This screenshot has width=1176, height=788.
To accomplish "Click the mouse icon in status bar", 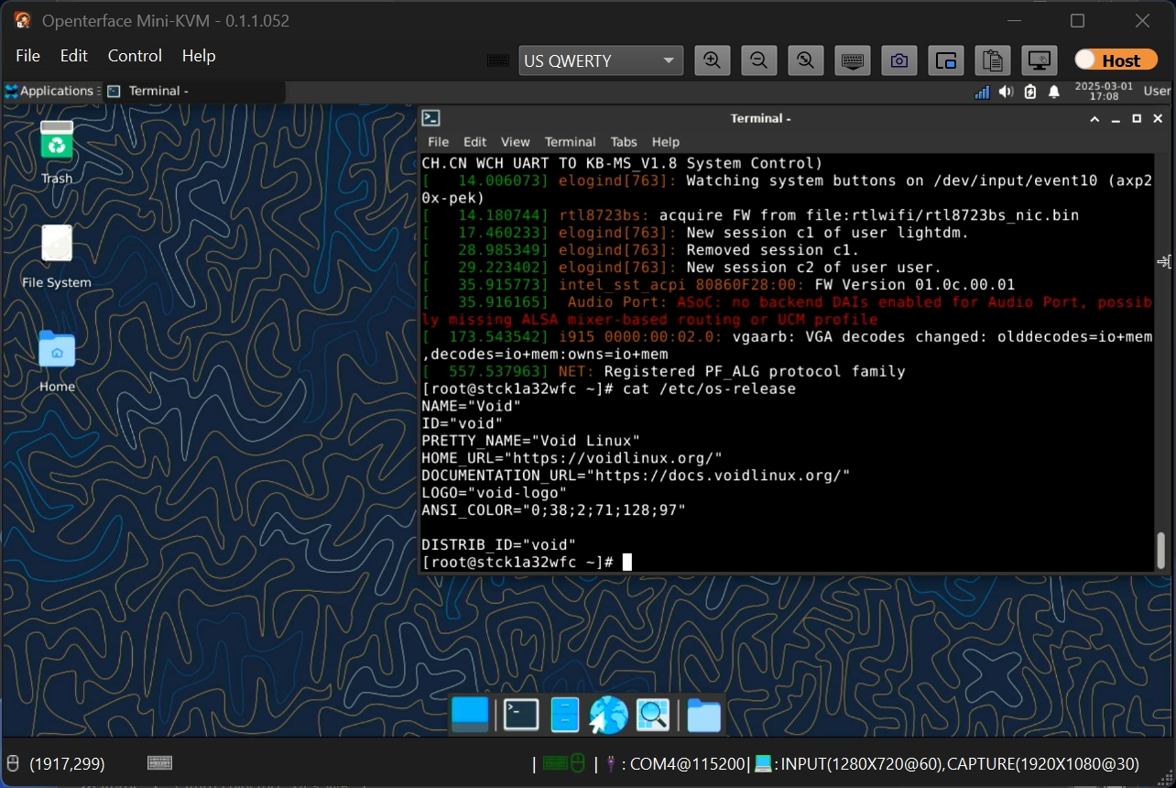I will click(12, 763).
